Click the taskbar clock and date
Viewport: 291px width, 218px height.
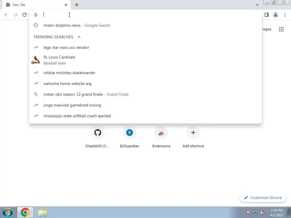pyautogui.click(x=277, y=213)
